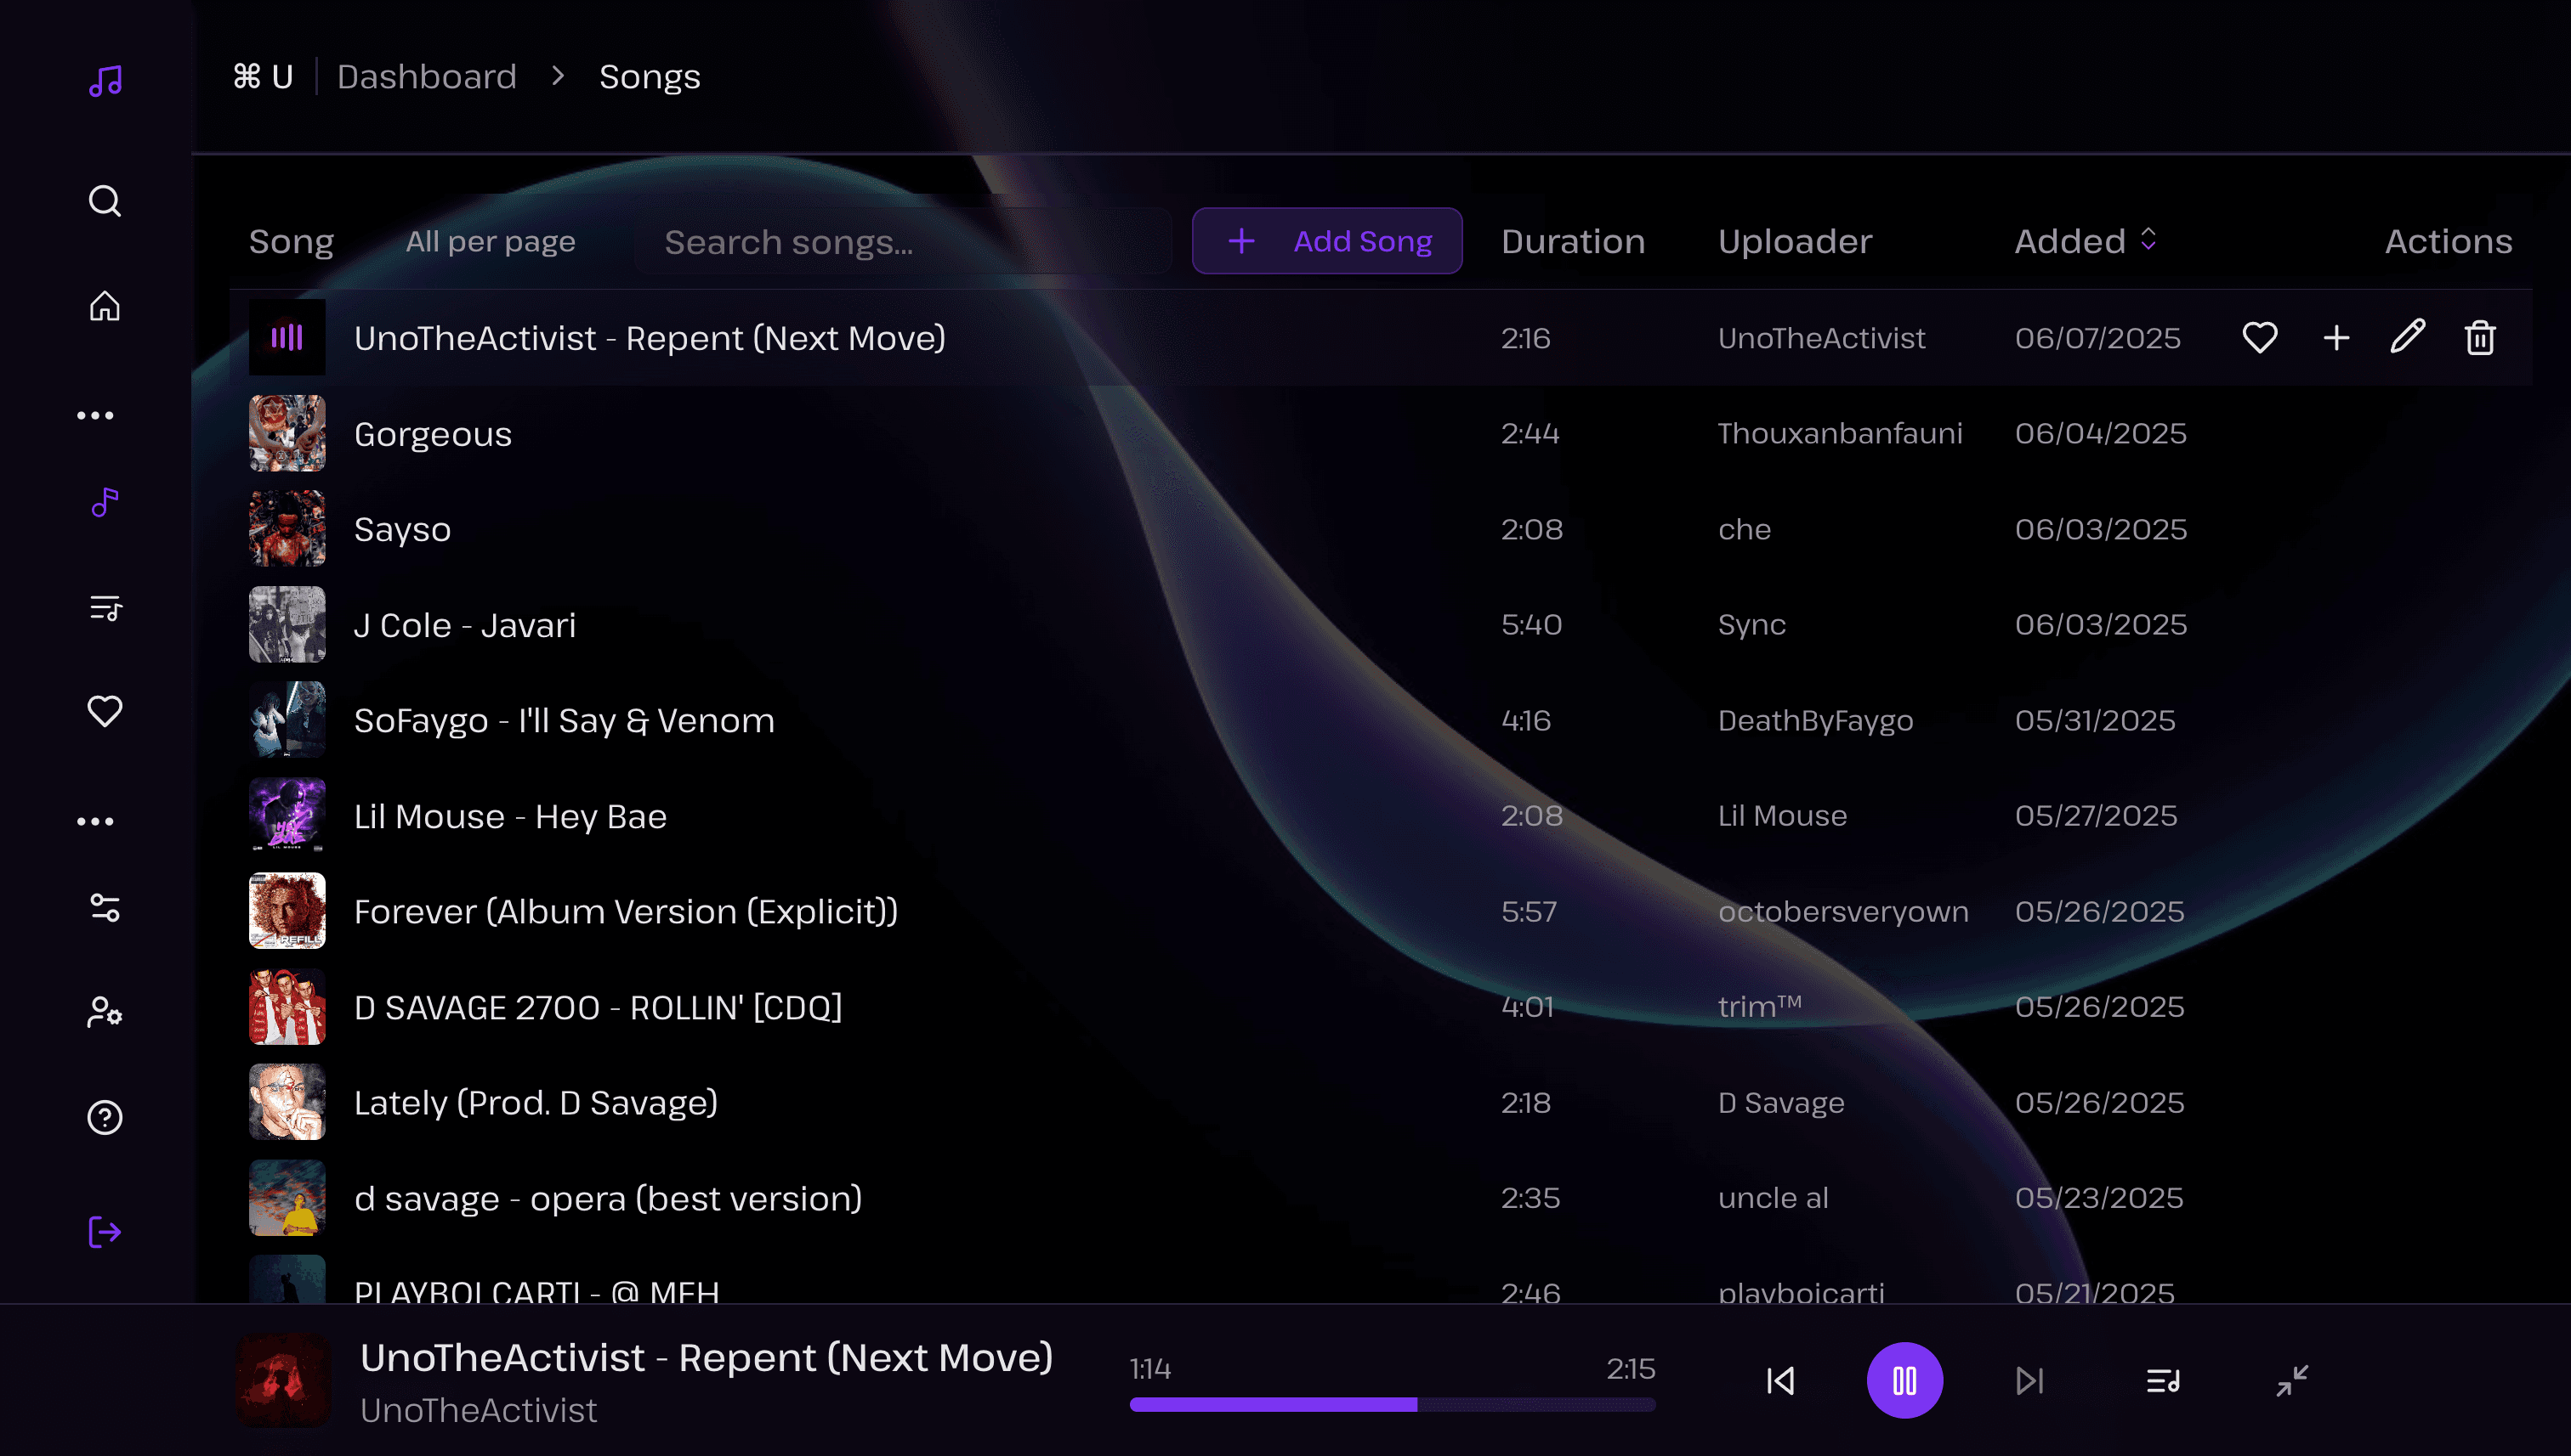The width and height of the screenshot is (2571, 1456).
Task: Select J Cole - Javari title
Action: coord(465,625)
